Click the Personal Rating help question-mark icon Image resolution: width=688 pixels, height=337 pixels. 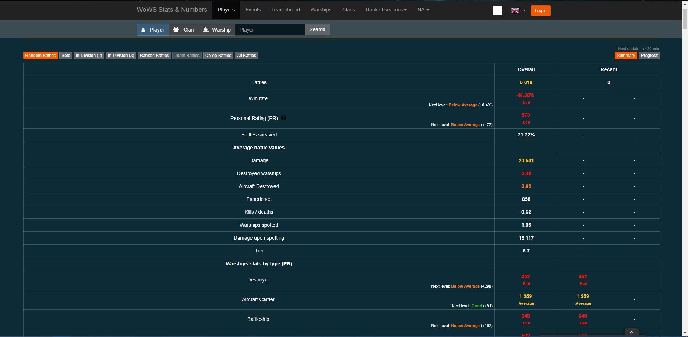click(x=283, y=118)
